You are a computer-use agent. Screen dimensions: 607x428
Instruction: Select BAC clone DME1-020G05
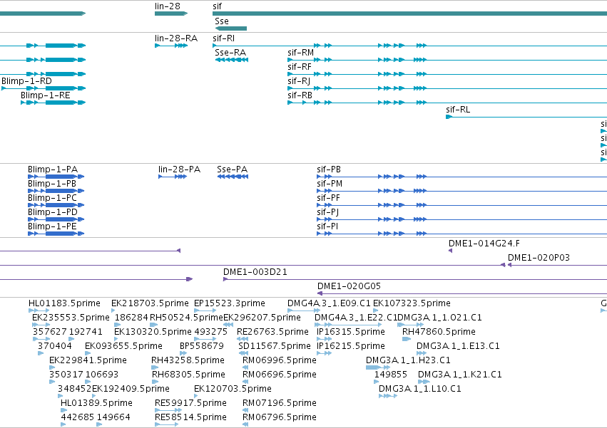pos(349,286)
